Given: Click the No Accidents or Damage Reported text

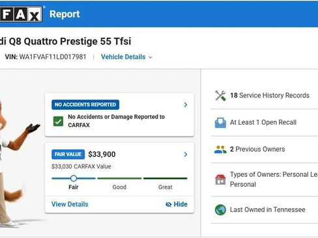Looking at the screenshot, I should [x=117, y=121].
